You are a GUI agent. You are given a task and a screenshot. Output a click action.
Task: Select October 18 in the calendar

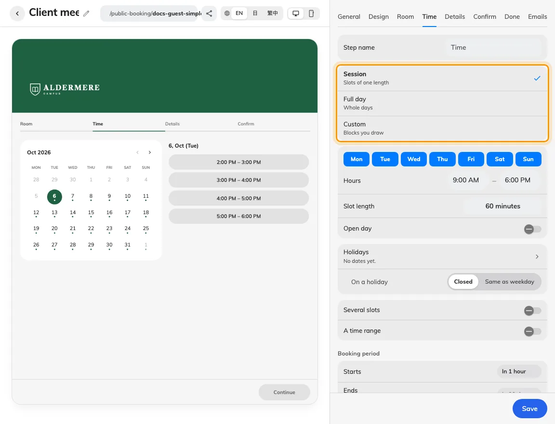click(x=146, y=213)
